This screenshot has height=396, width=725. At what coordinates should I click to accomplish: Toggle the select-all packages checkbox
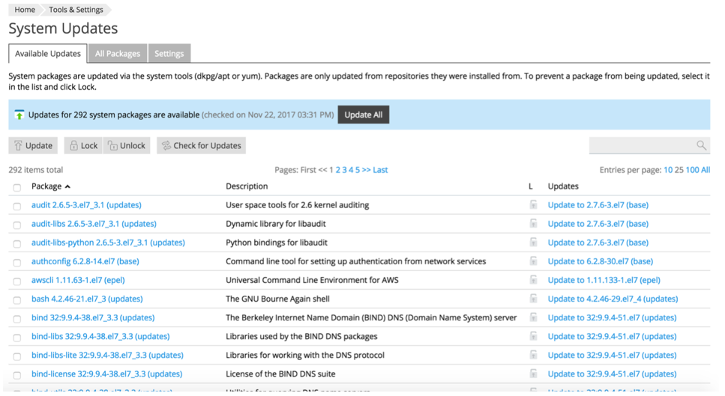[x=17, y=187]
